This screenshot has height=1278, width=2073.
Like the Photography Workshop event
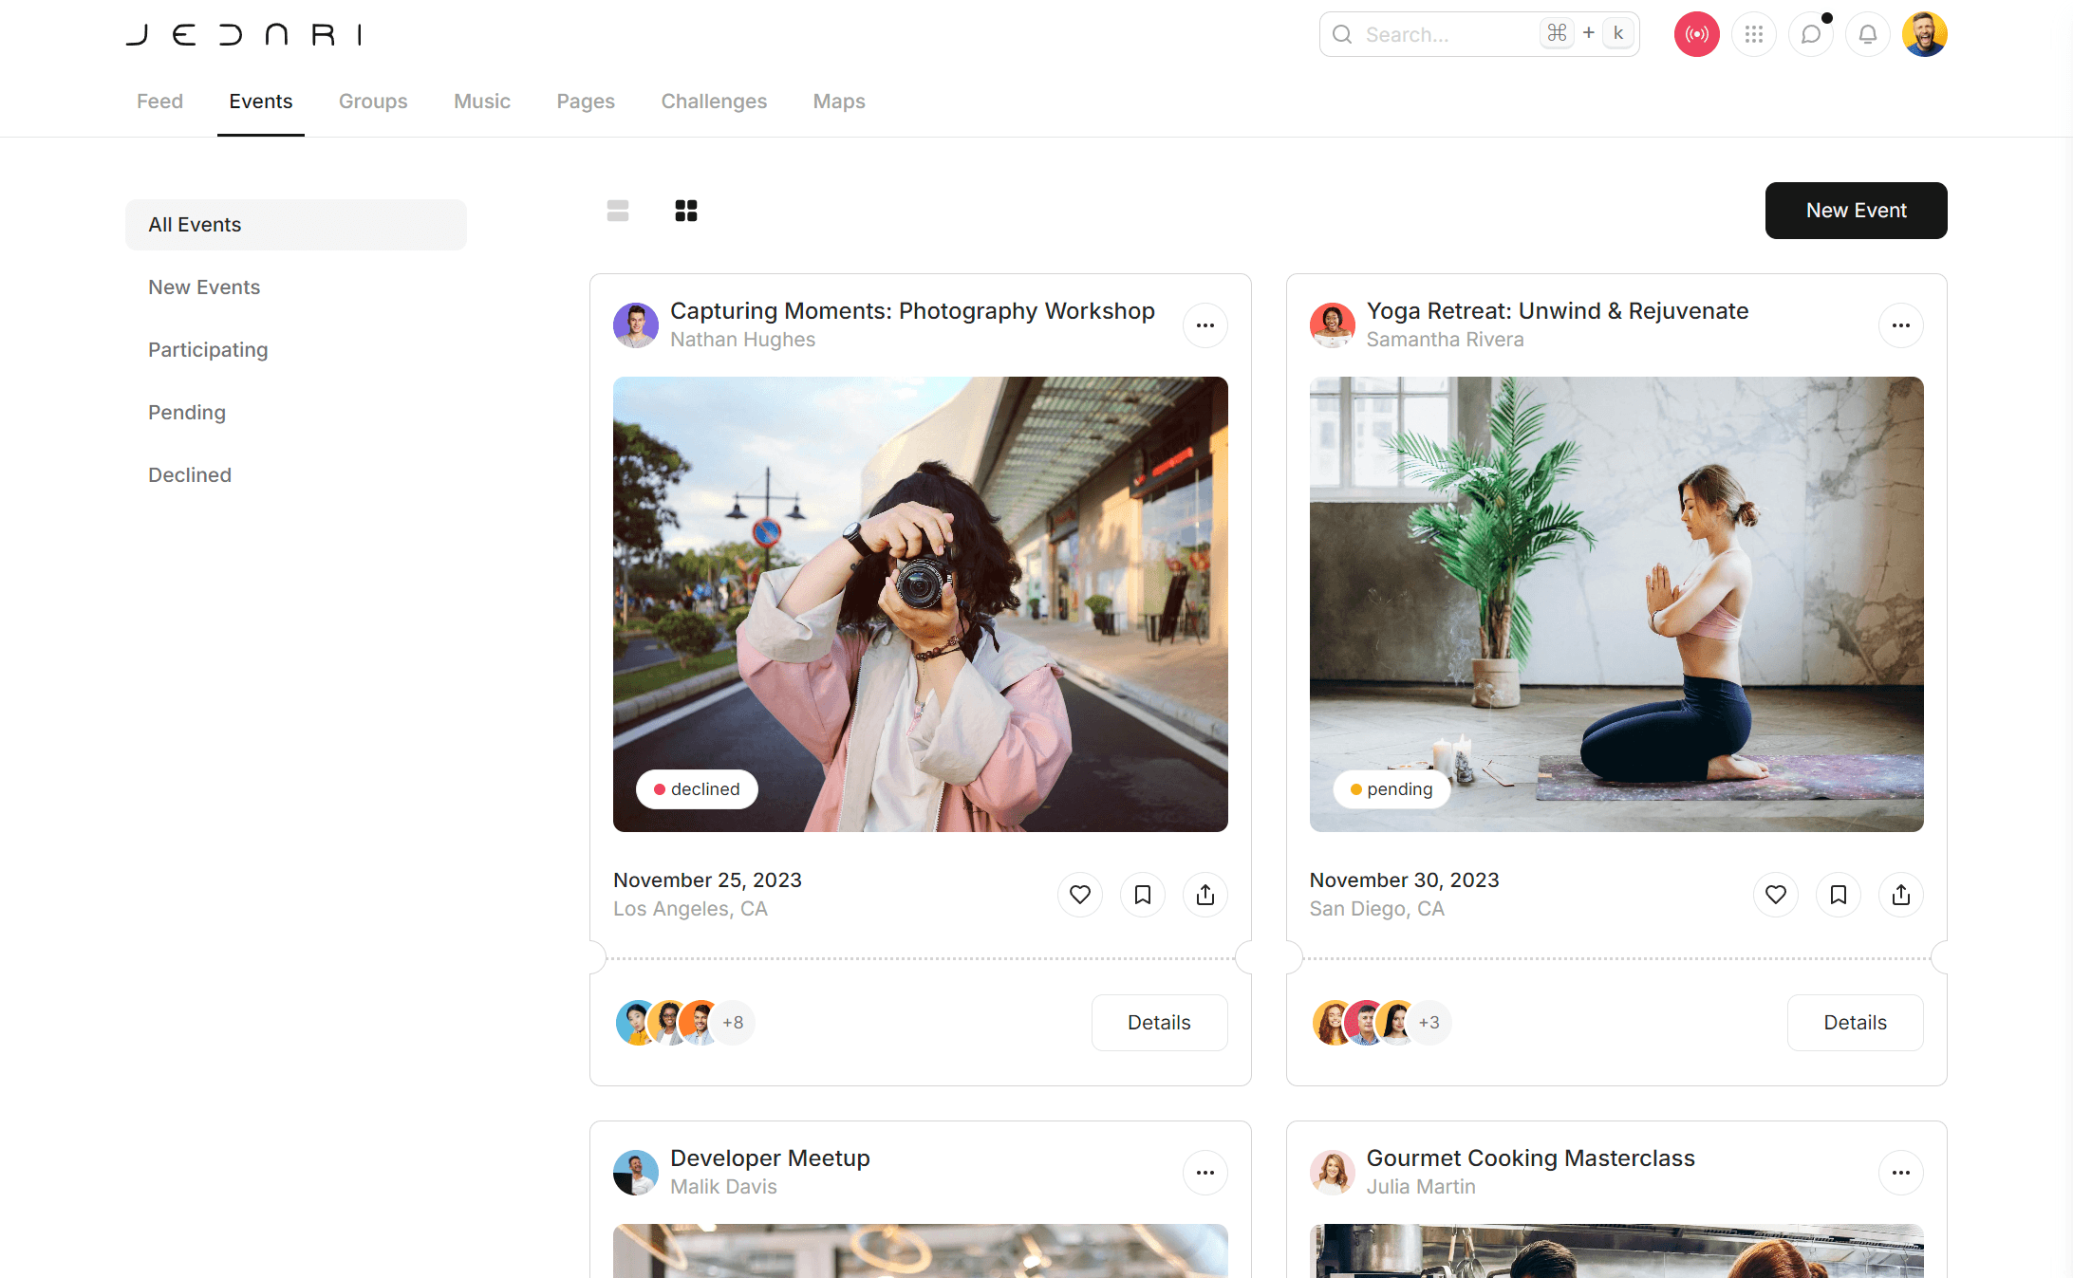(x=1079, y=895)
